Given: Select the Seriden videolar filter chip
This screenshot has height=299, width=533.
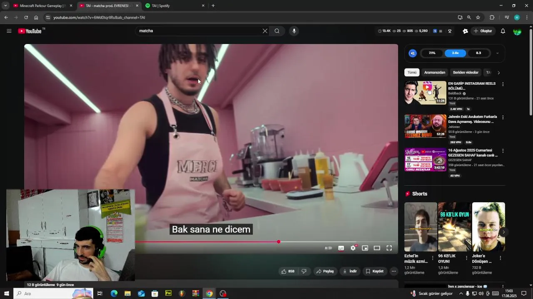Looking at the screenshot, I should (466, 72).
